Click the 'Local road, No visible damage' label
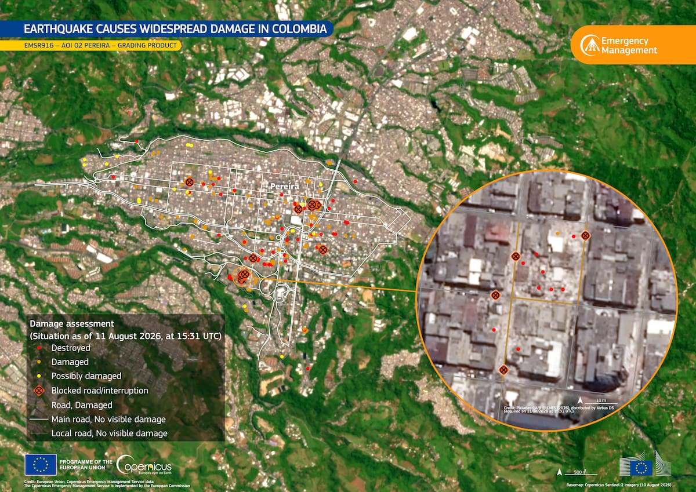The image size is (696, 492). point(109,433)
